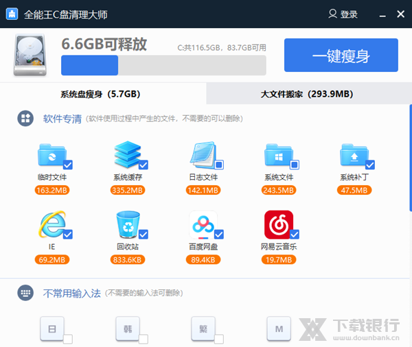Click the 日志文件 notepad icon
The width and height of the screenshot is (412, 347).
203,155
